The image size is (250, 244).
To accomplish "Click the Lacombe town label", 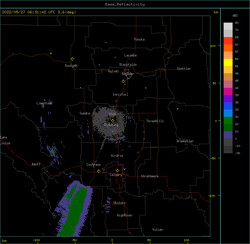I will (131, 55).
